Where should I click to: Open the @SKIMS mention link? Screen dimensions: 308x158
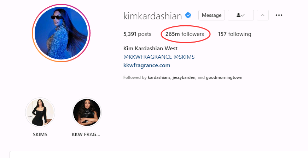tap(184, 57)
